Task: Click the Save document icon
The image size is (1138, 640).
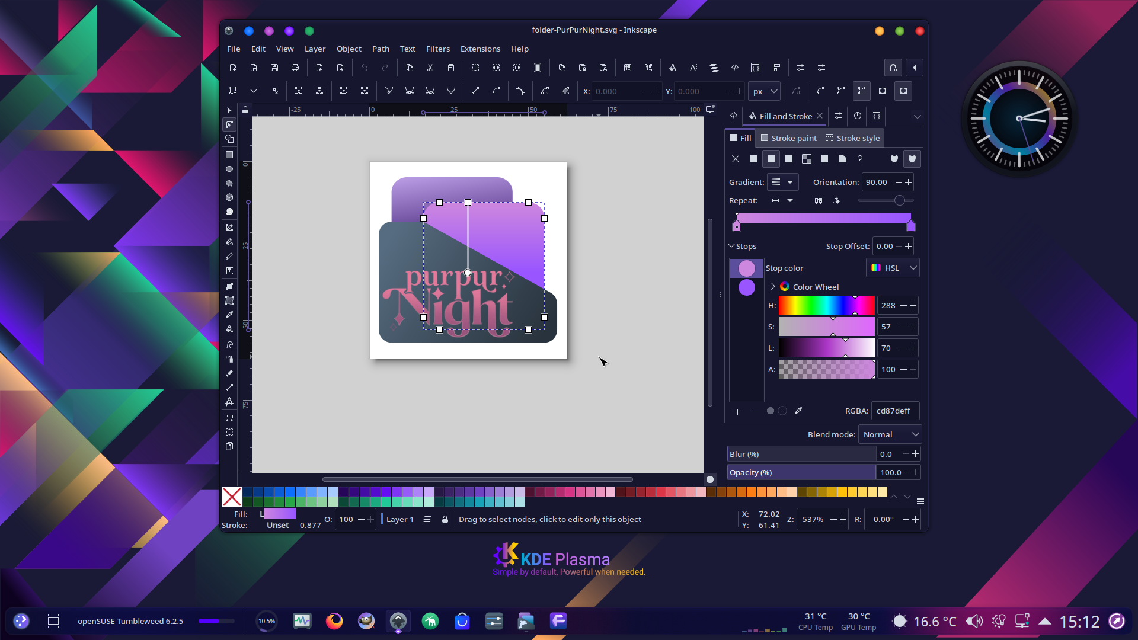Action: [274, 68]
